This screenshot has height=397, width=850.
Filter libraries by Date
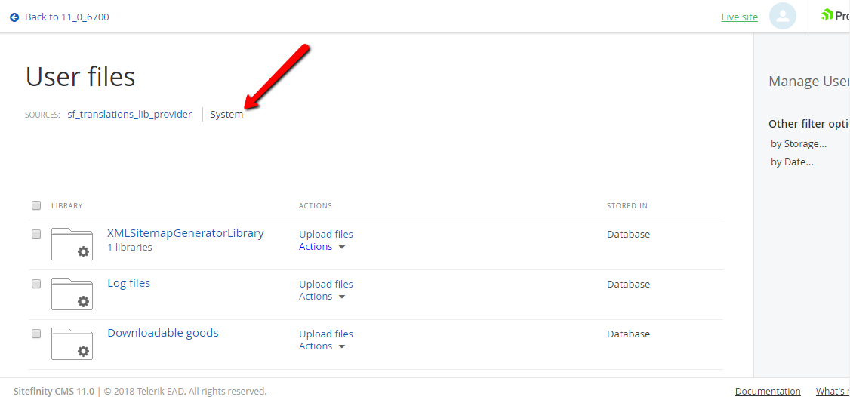[x=792, y=162]
